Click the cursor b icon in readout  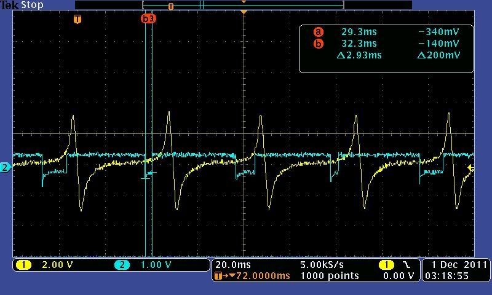(318, 44)
